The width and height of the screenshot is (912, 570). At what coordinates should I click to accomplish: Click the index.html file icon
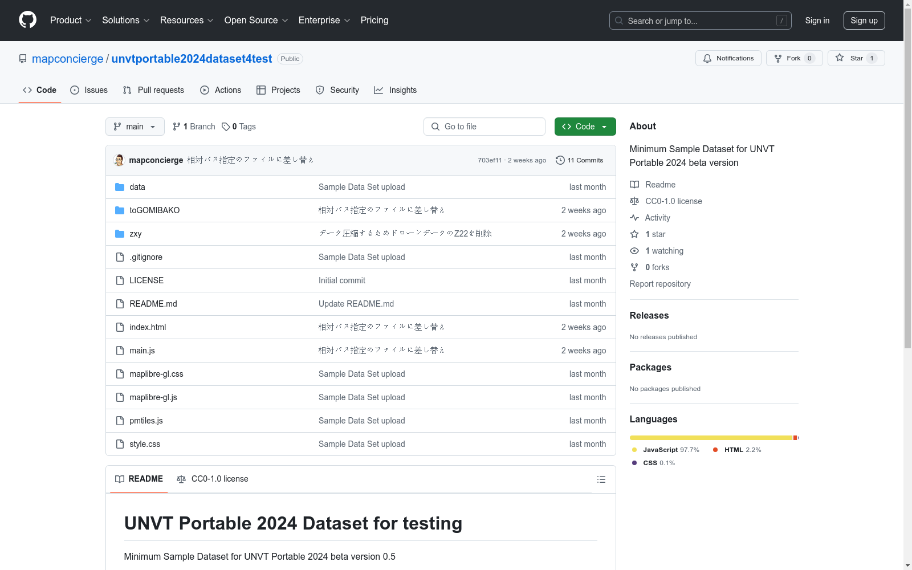pos(120,327)
